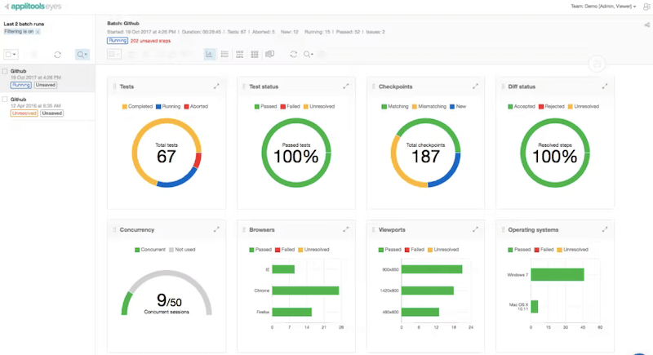This screenshot has height=355, width=653.
Task: Toggle Completed legend in Tests chart
Action: pos(137,107)
